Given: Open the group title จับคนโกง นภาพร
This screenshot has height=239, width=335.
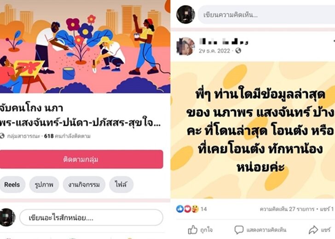Looking at the screenshot, I should (x=80, y=115).
